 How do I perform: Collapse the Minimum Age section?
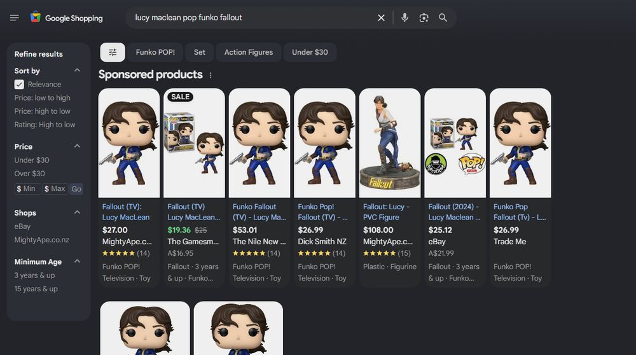point(77,261)
